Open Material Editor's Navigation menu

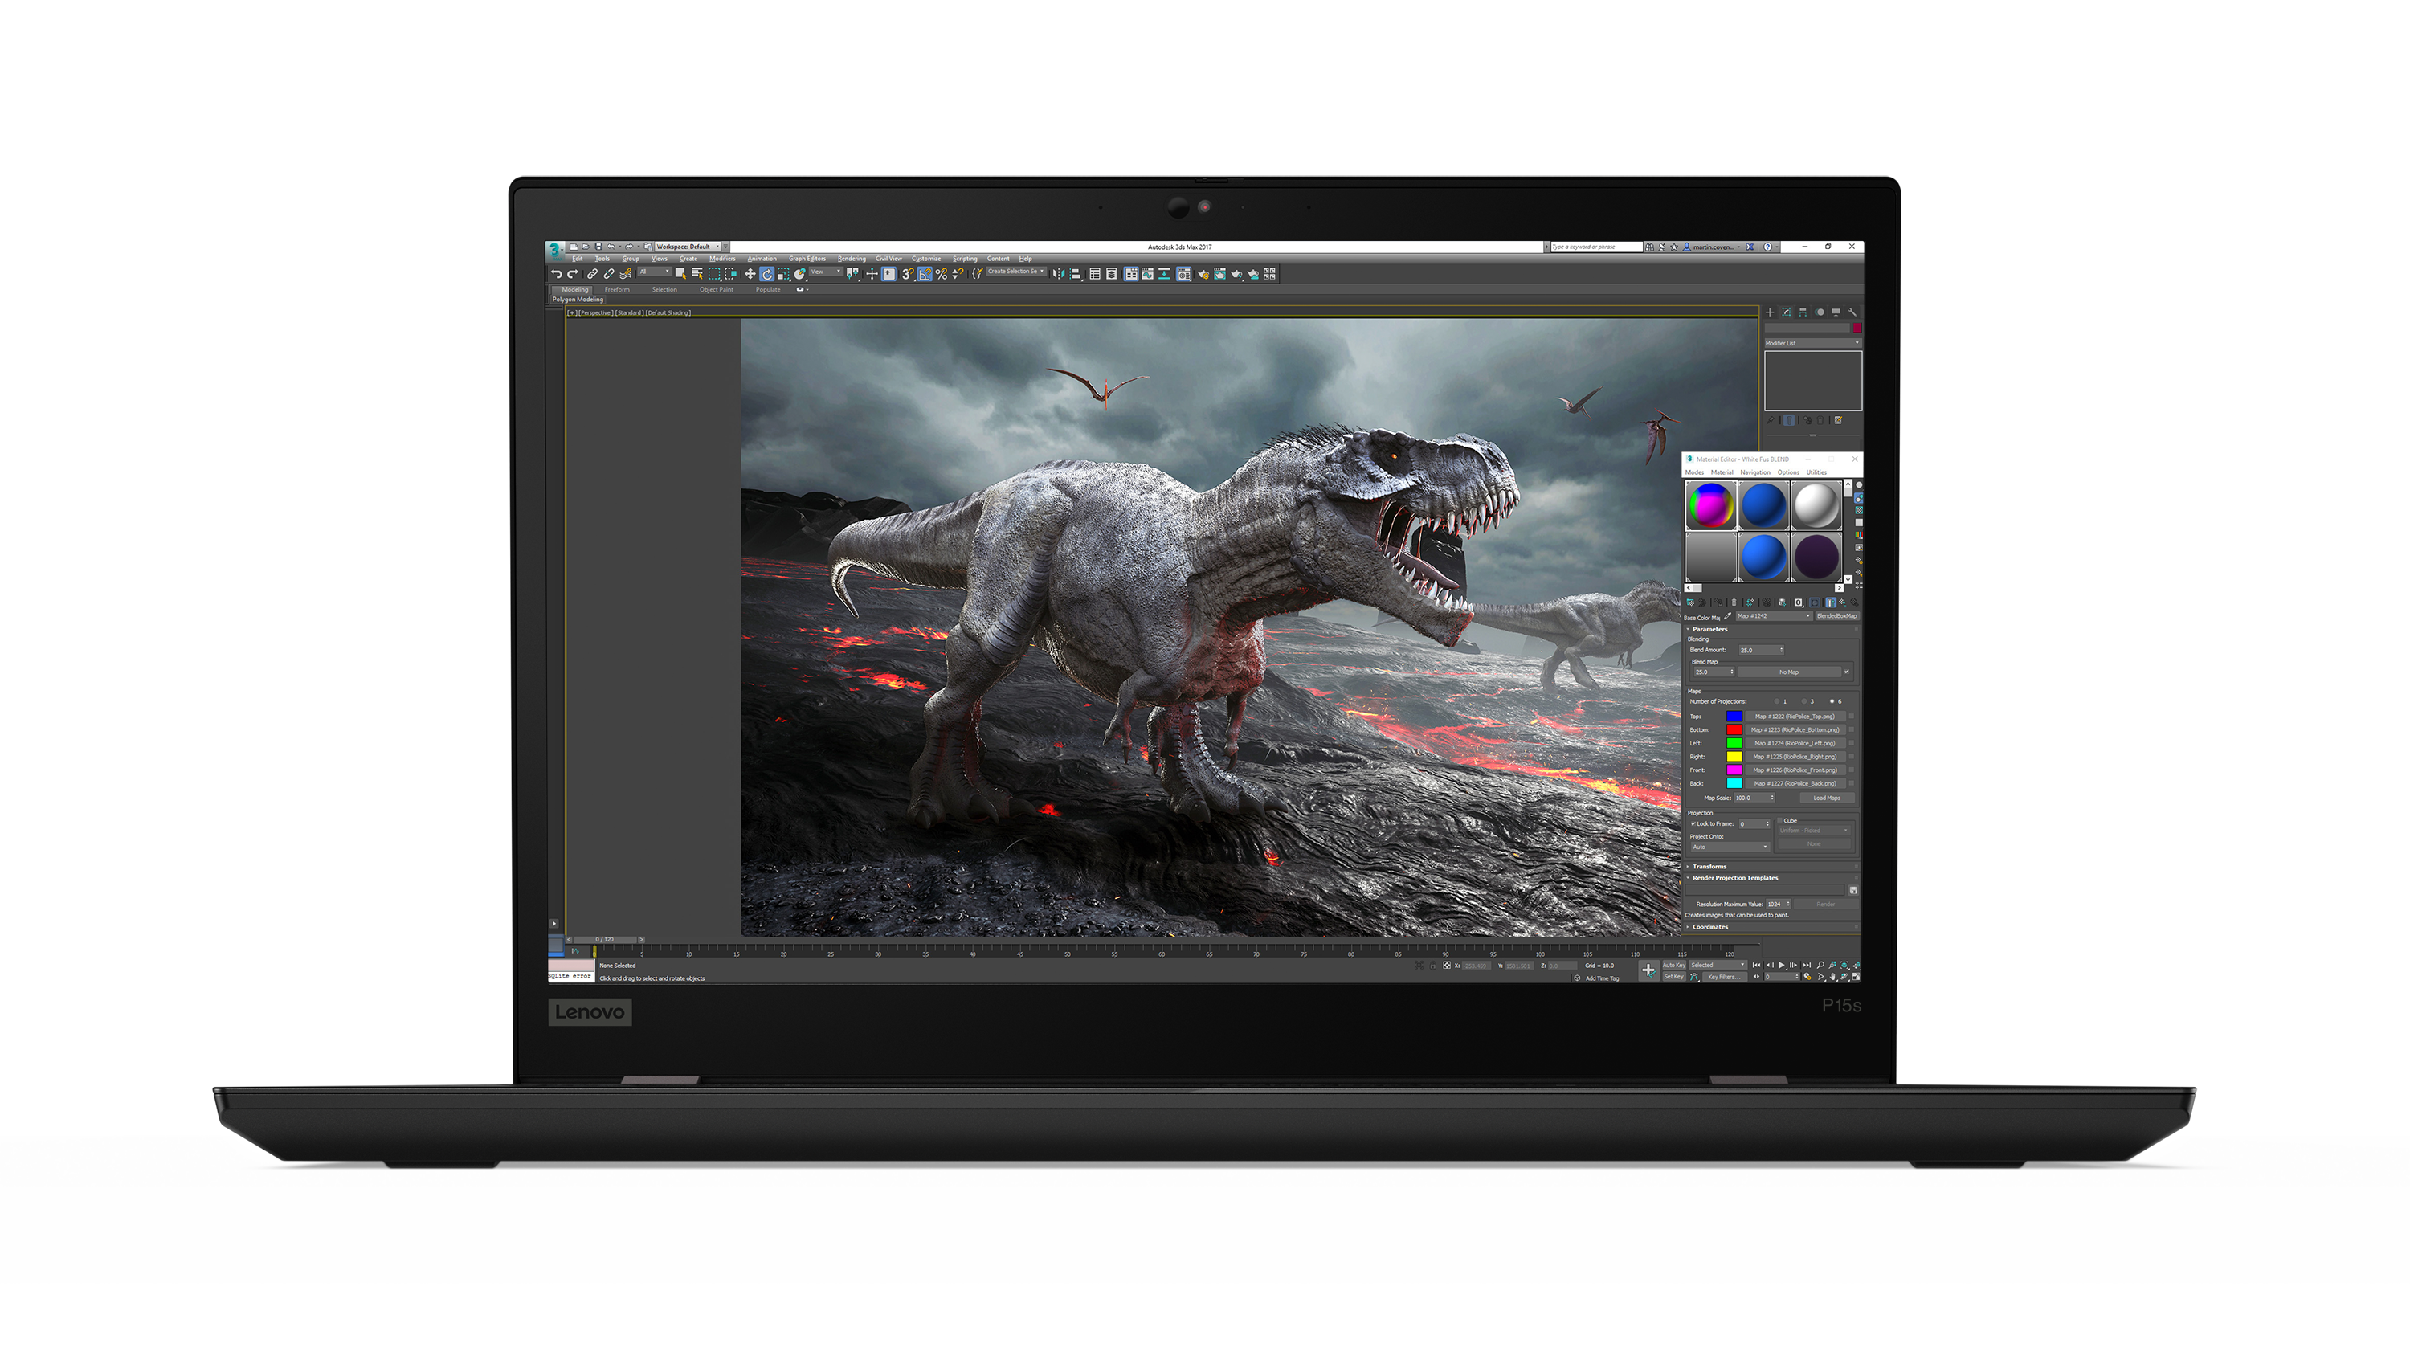point(1755,472)
